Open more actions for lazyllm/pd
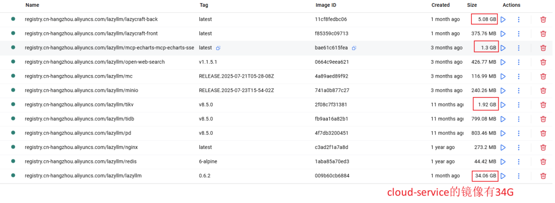Screen dimensions: 555x203 pyautogui.click(x=519, y=133)
